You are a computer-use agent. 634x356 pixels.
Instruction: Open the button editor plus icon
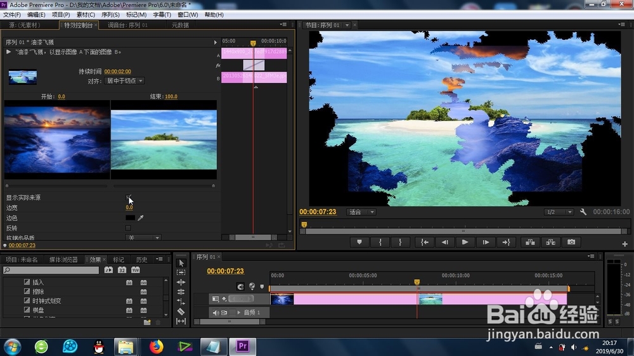click(624, 244)
